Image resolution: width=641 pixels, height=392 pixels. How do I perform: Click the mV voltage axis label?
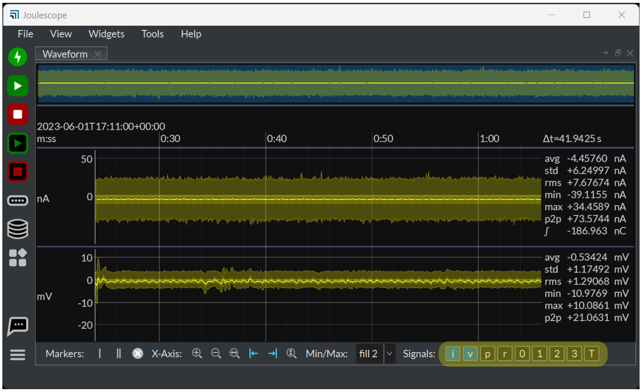pos(44,296)
